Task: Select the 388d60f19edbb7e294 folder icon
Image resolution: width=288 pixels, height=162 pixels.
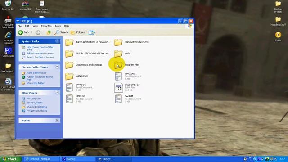Action: (118, 42)
